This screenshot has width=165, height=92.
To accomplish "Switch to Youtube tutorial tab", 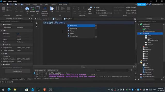I will 42,19.
